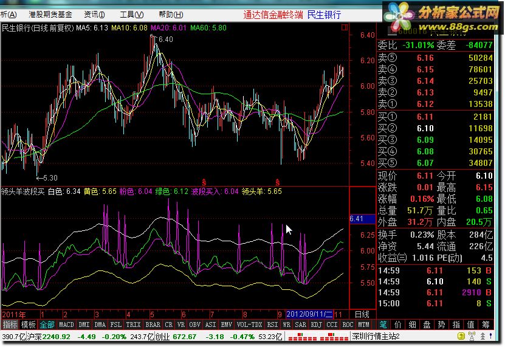Image resolution: width=505 pixels, height=347 pixels.
Task: Switch indicator to MTM
Action: coord(363,325)
